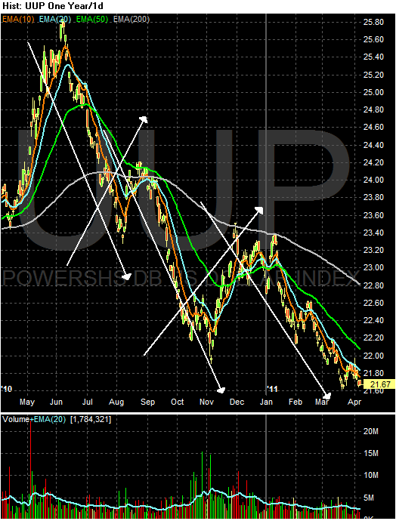The image size is (396, 521).
Task: Click the Jun label on date axis
Action: click(x=56, y=402)
